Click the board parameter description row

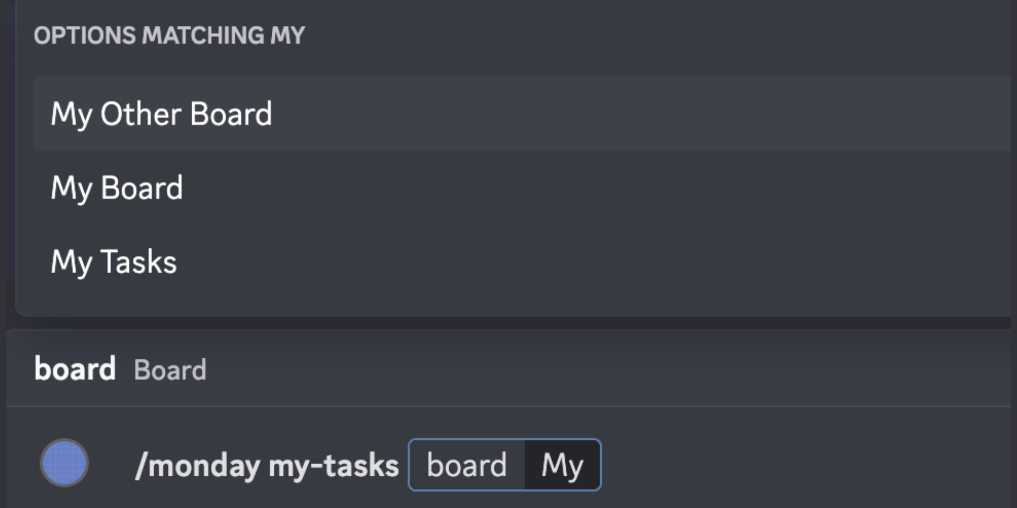508,369
